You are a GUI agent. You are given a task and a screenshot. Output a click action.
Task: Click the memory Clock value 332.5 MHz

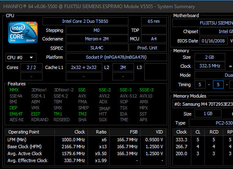pos(210,66)
